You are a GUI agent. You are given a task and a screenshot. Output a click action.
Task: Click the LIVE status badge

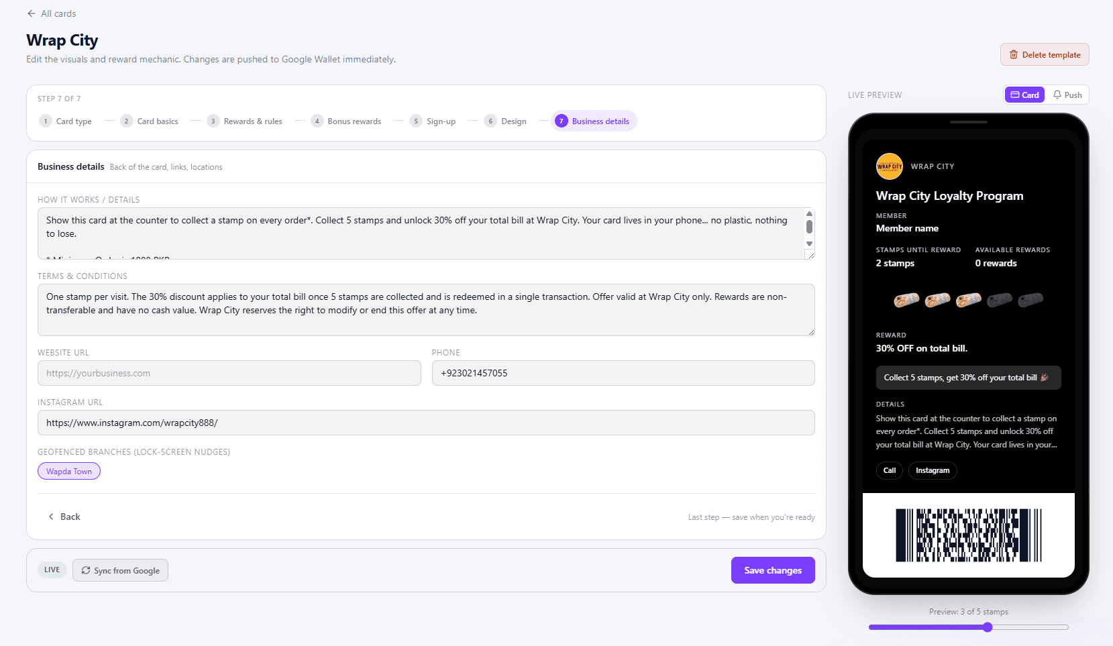(52, 570)
